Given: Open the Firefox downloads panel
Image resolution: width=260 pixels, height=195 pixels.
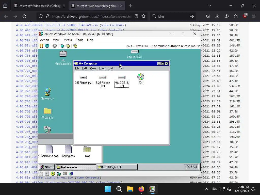Looking at the screenshot, I should [x=217, y=16].
